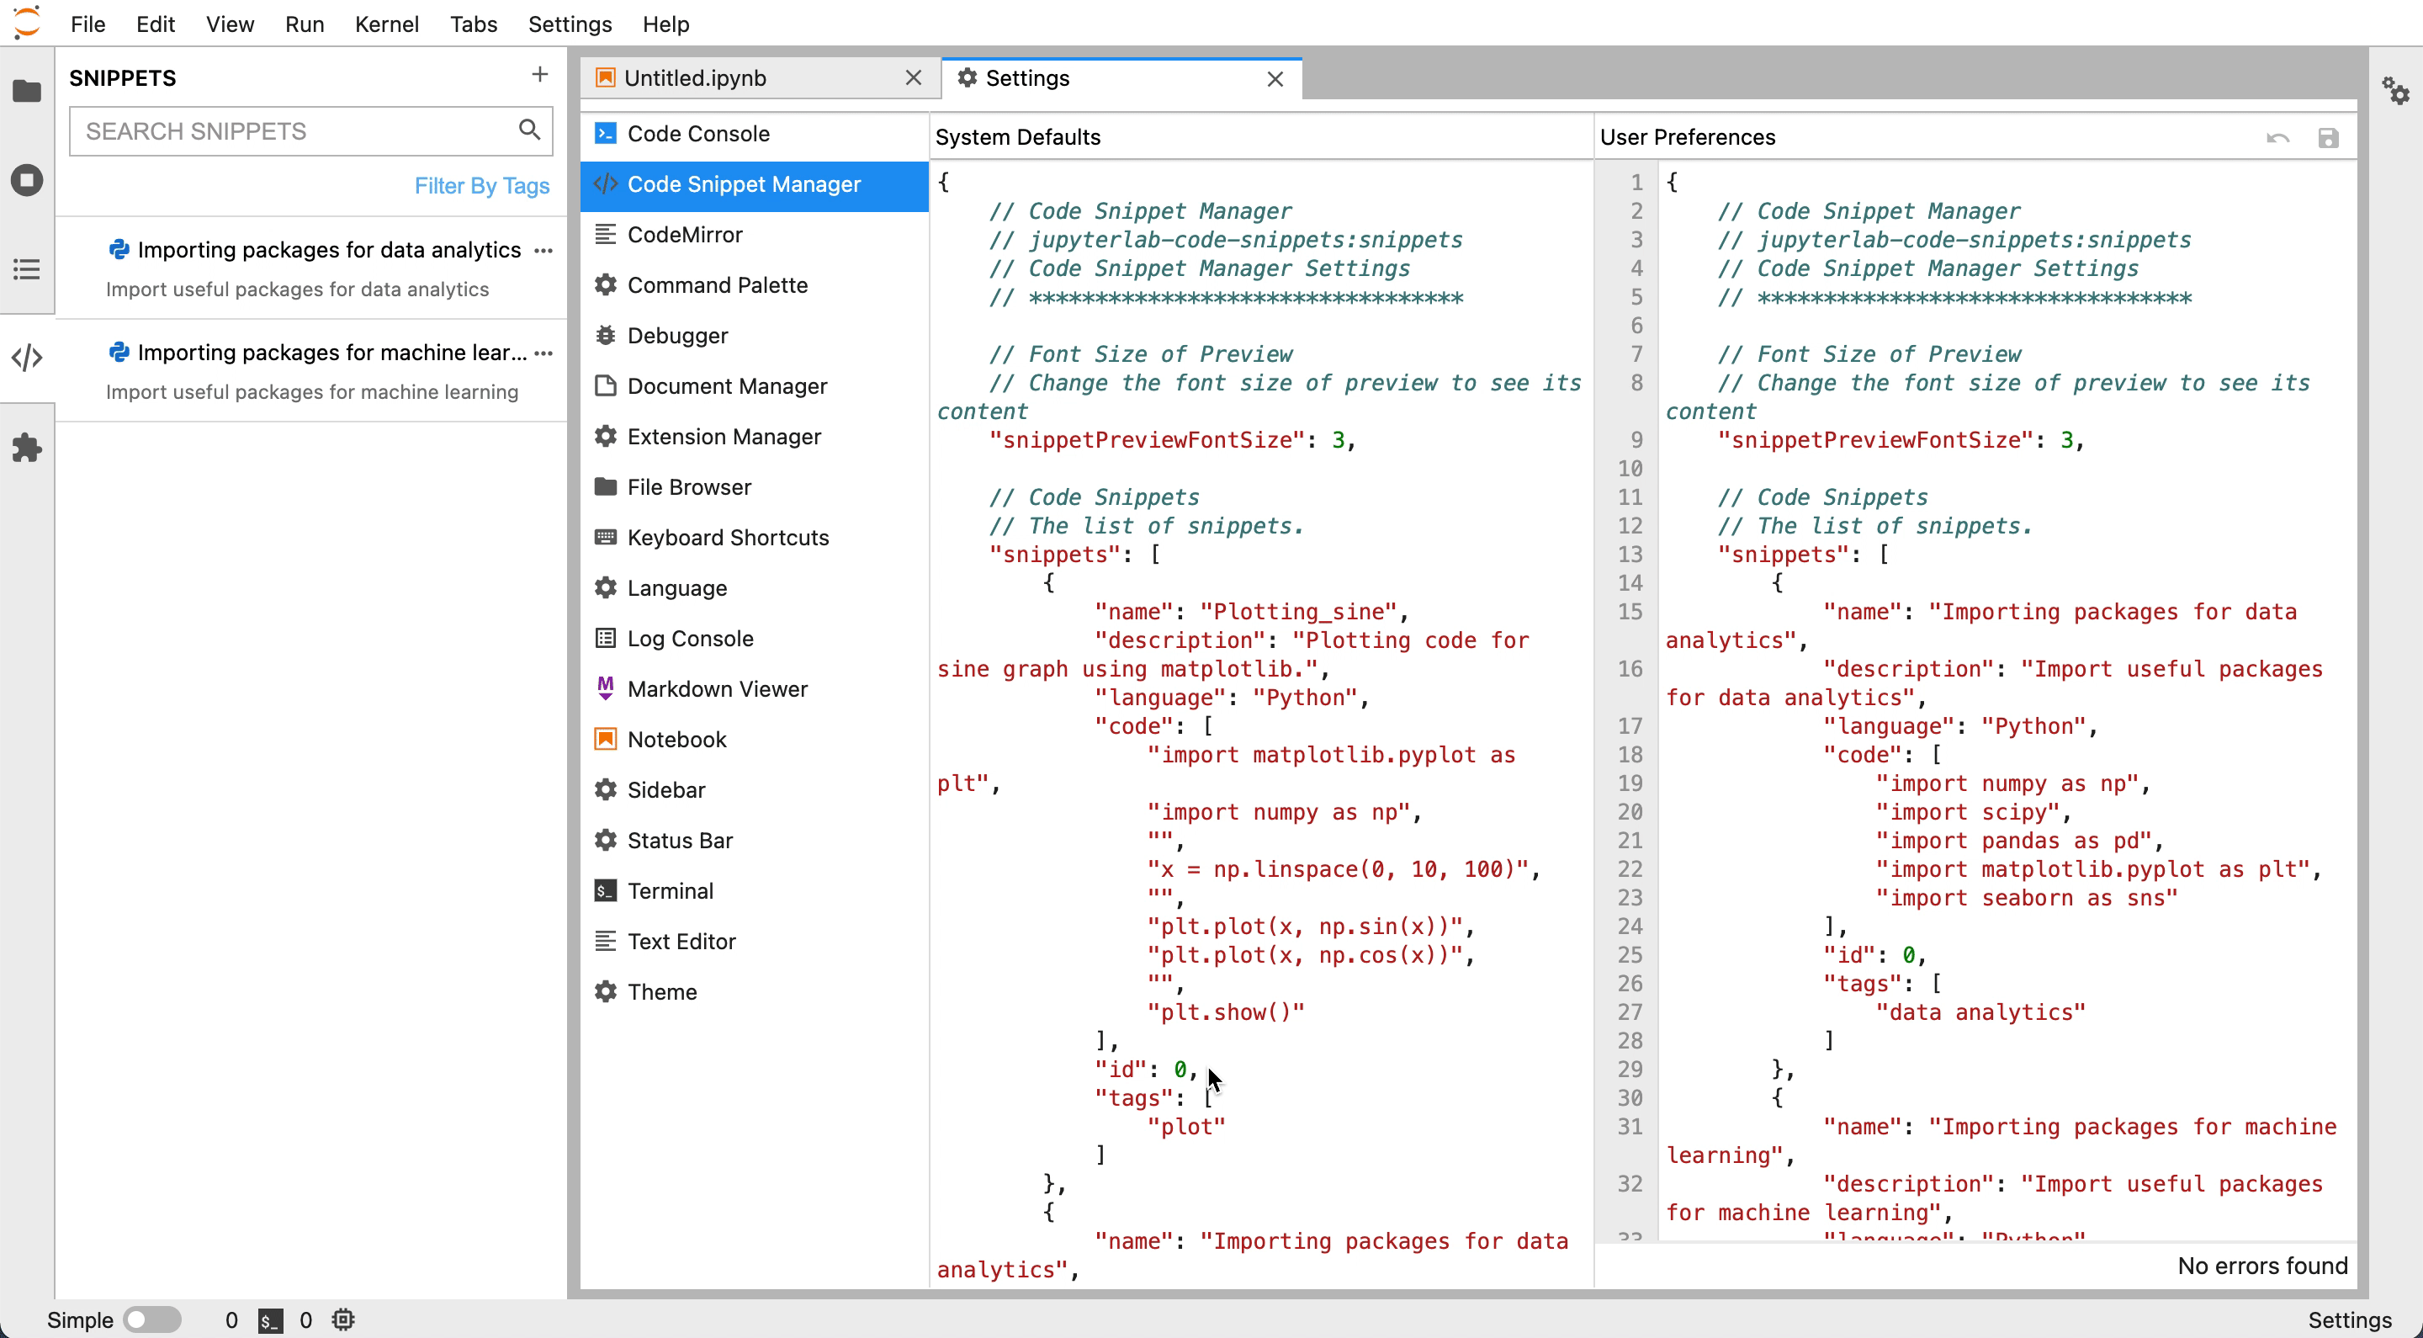Open the File Browser sidebar icon

click(x=27, y=91)
